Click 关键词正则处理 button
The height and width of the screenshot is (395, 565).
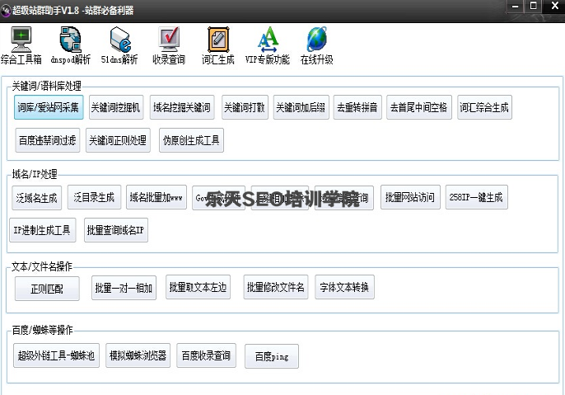pos(118,140)
